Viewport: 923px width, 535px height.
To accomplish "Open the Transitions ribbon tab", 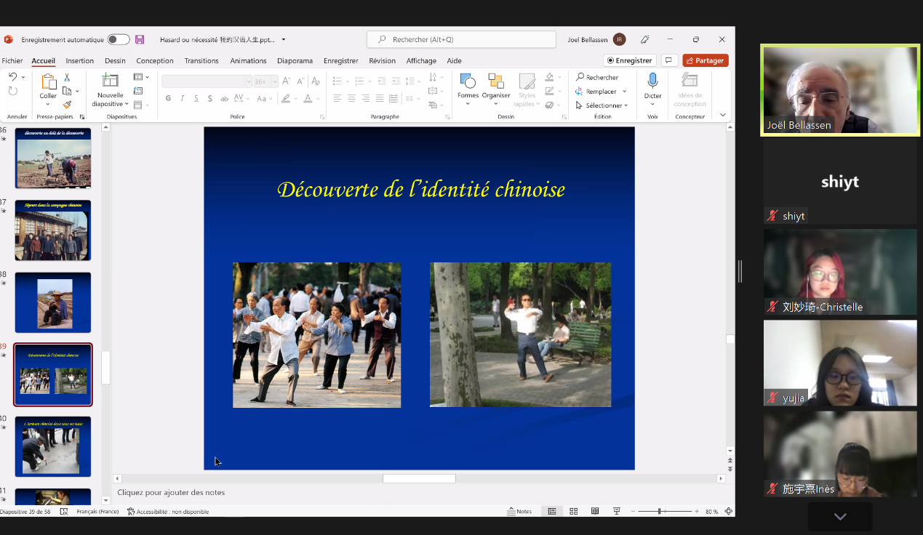I will point(201,61).
